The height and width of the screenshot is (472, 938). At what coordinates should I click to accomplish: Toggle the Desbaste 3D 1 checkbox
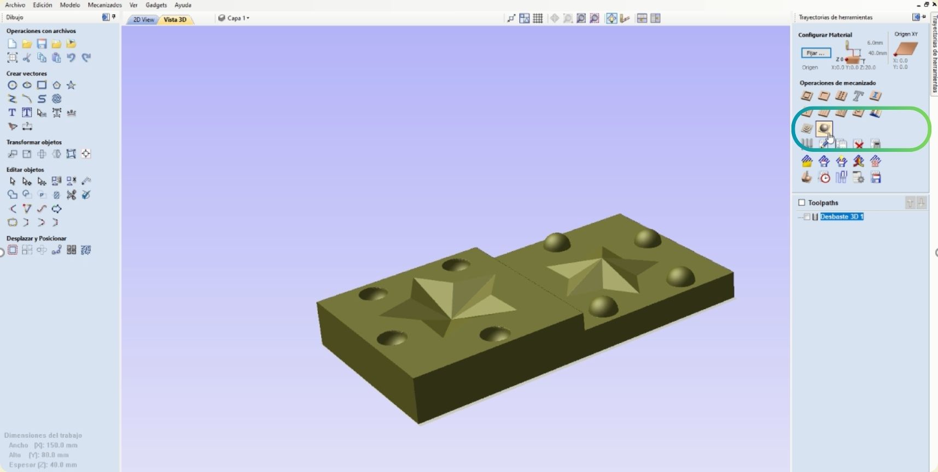[807, 217]
